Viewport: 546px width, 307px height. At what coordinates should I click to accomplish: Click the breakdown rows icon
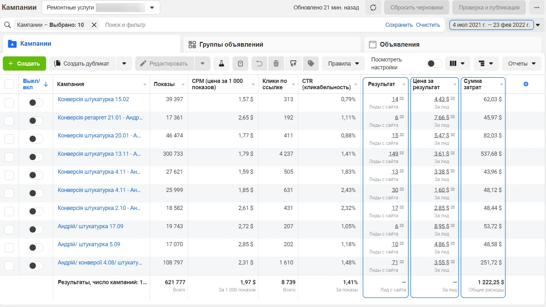point(482,64)
